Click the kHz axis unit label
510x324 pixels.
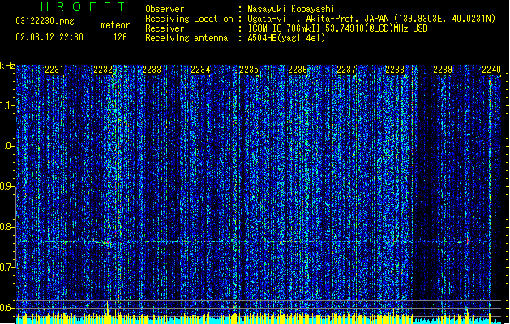tap(7, 66)
